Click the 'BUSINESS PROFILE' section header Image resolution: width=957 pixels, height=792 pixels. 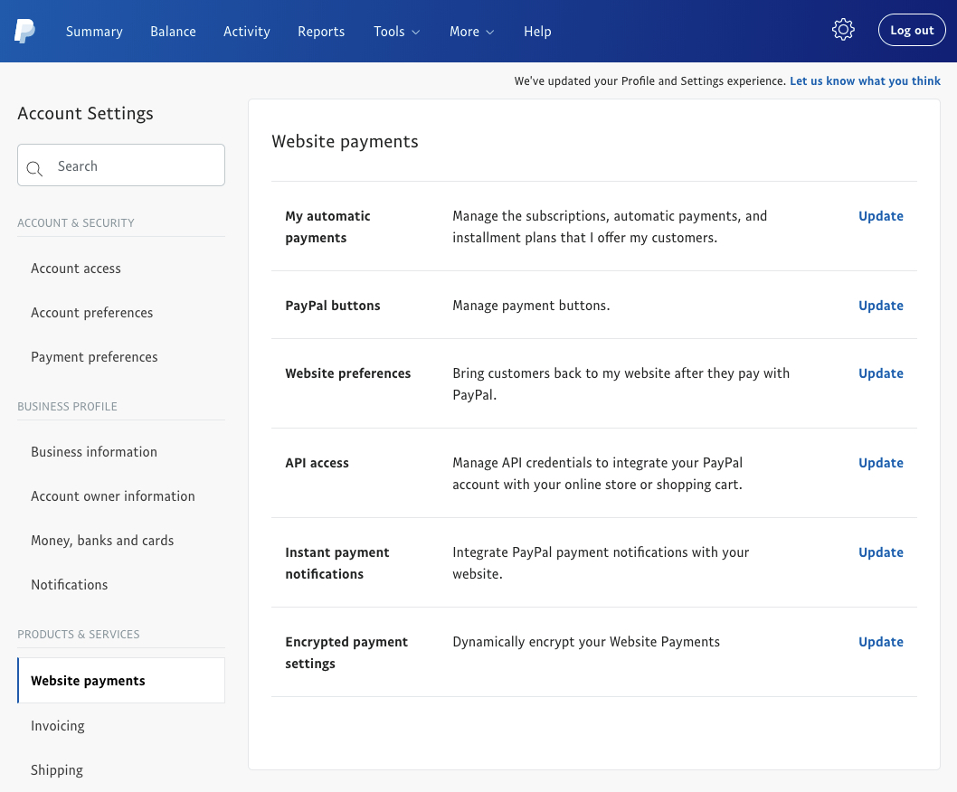point(67,406)
